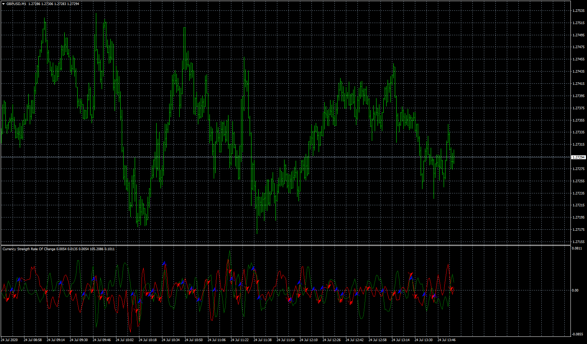Click price scale label 1.27495
This screenshot has height=344, width=587.
point(578,35)
